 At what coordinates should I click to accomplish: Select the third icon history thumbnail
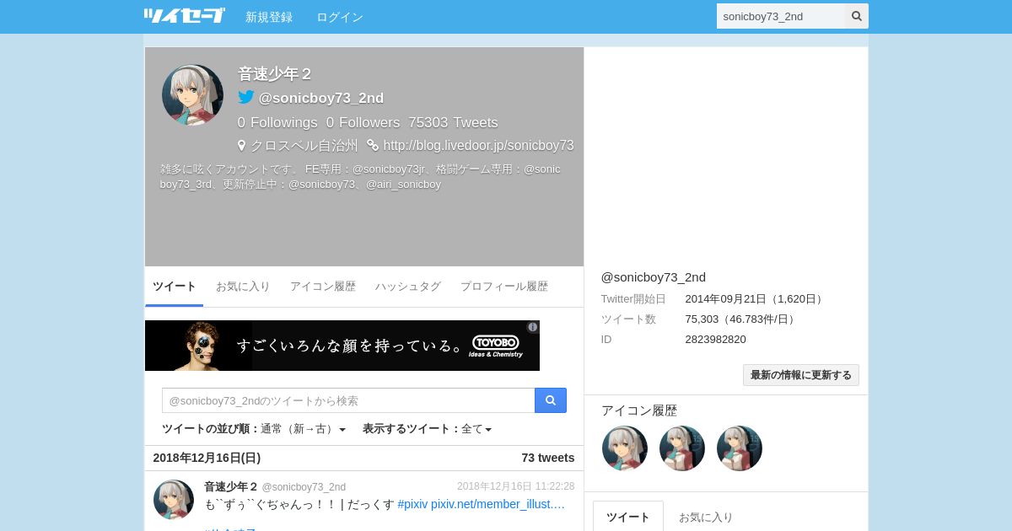click(x=740, y=448)
